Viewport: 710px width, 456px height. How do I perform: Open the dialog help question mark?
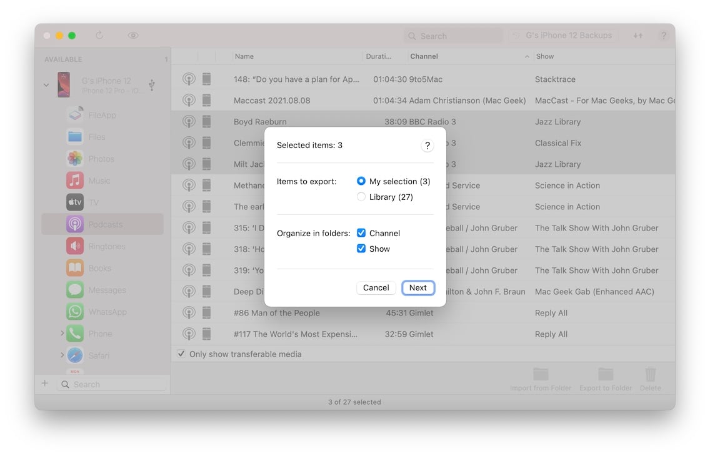tap(427, 146)
